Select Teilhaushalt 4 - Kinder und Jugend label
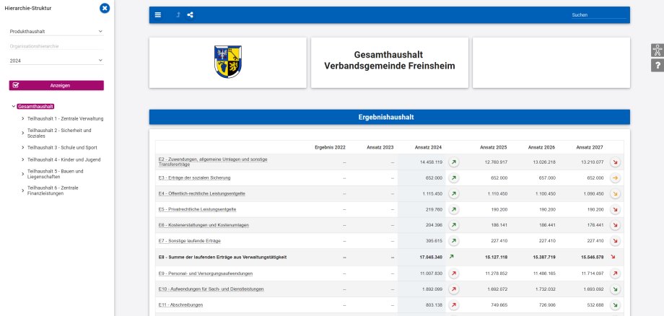Screen dimensions: 664x316 click(x=64, y=160)
